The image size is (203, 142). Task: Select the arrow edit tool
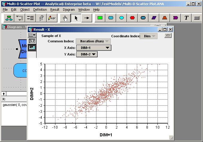coord(76,18)
